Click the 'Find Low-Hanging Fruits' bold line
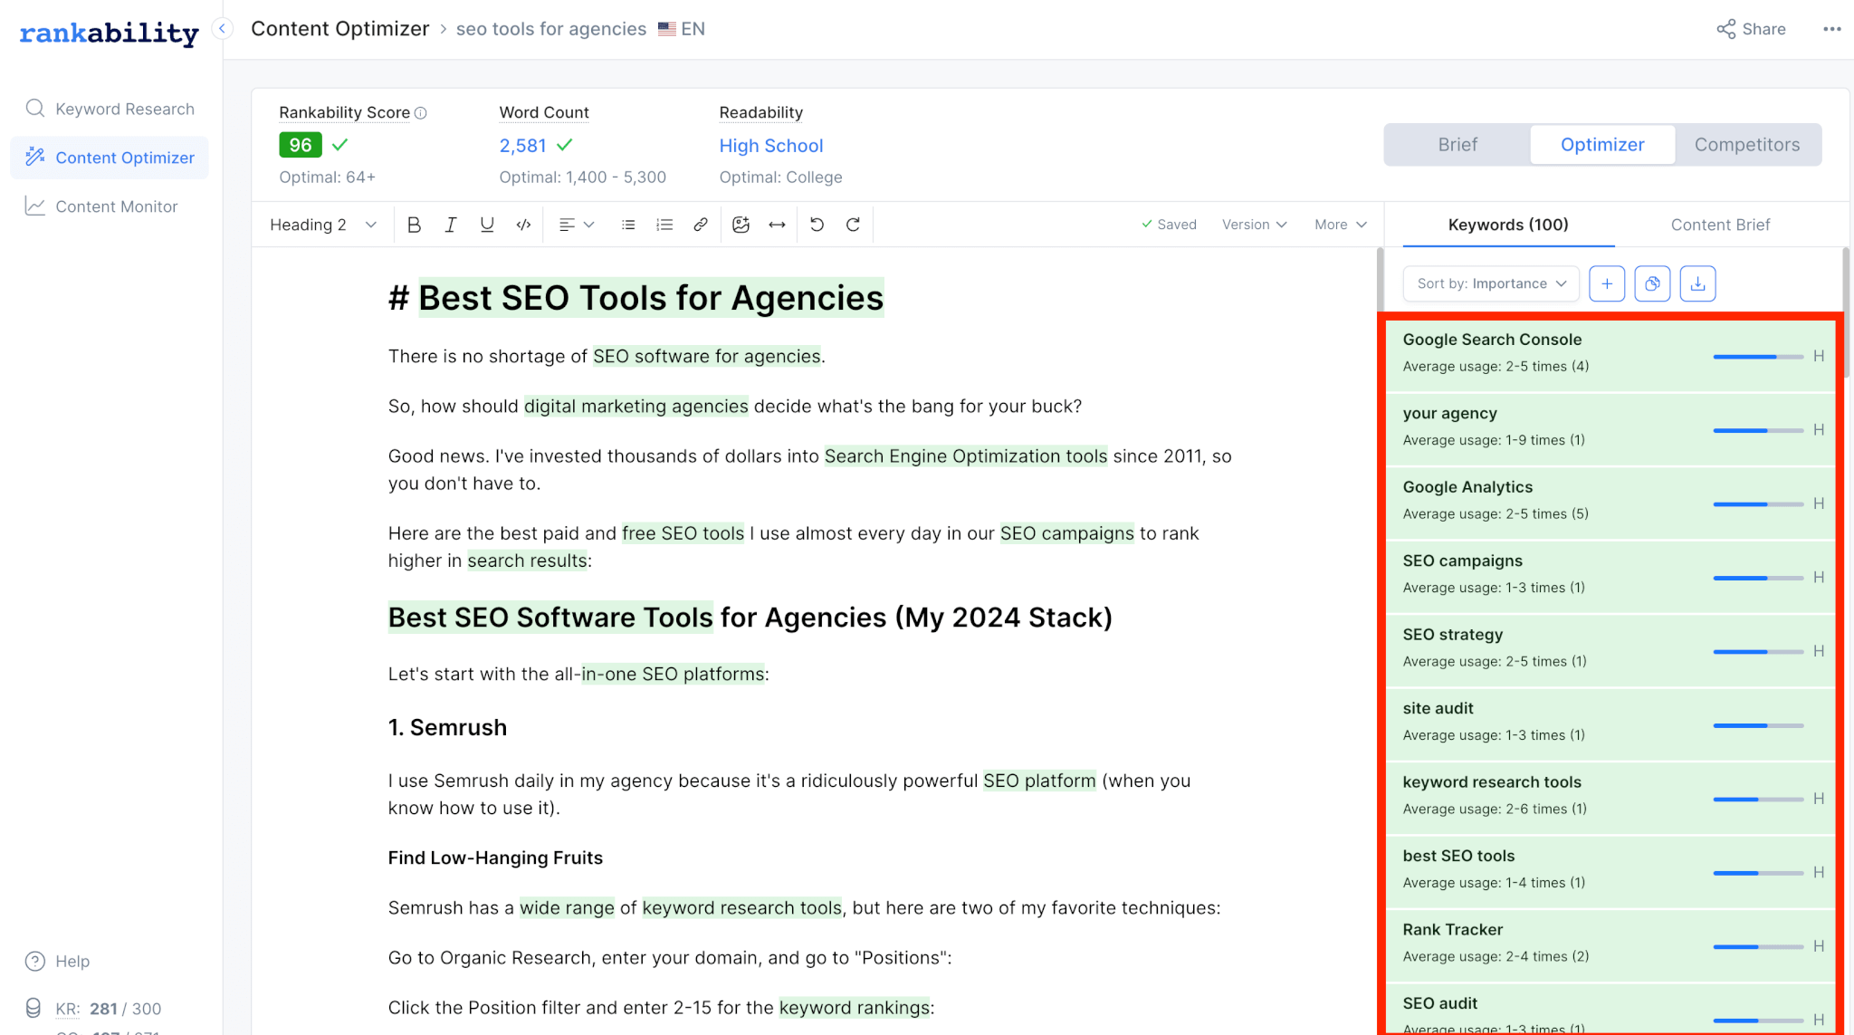Screen dimensions: 1854x1035 pyautogui.click(x=495, y=858)
